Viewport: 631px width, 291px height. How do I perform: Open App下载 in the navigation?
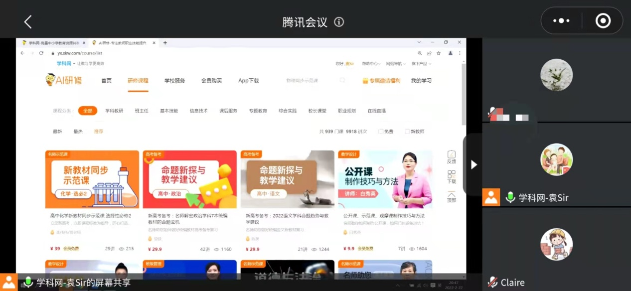248,81
